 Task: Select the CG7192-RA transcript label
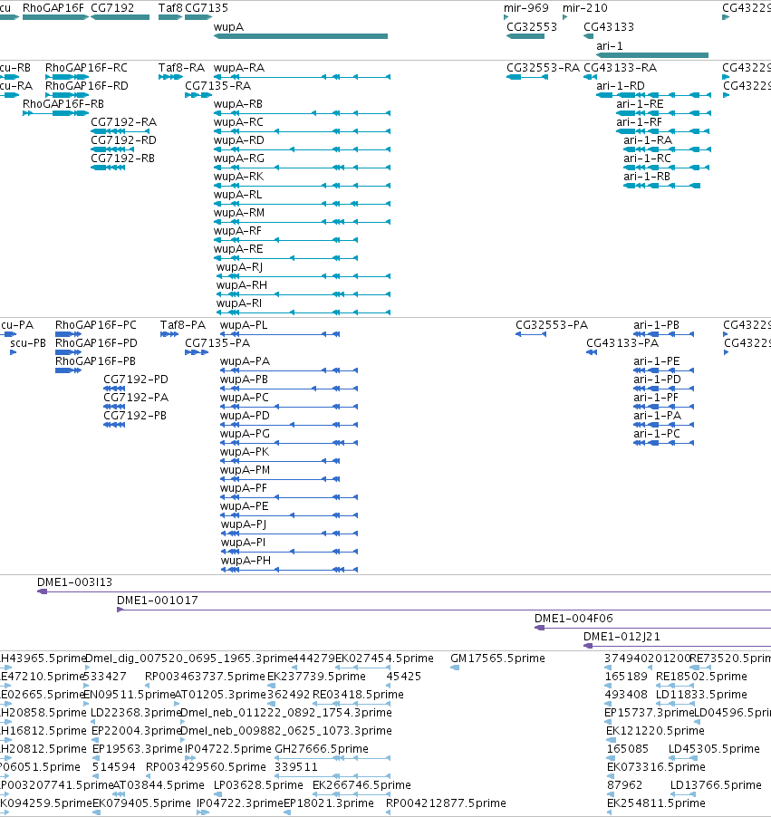click(123, 122)
